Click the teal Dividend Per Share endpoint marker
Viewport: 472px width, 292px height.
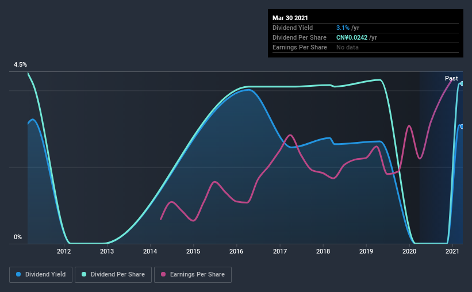[x=462, y=84]
